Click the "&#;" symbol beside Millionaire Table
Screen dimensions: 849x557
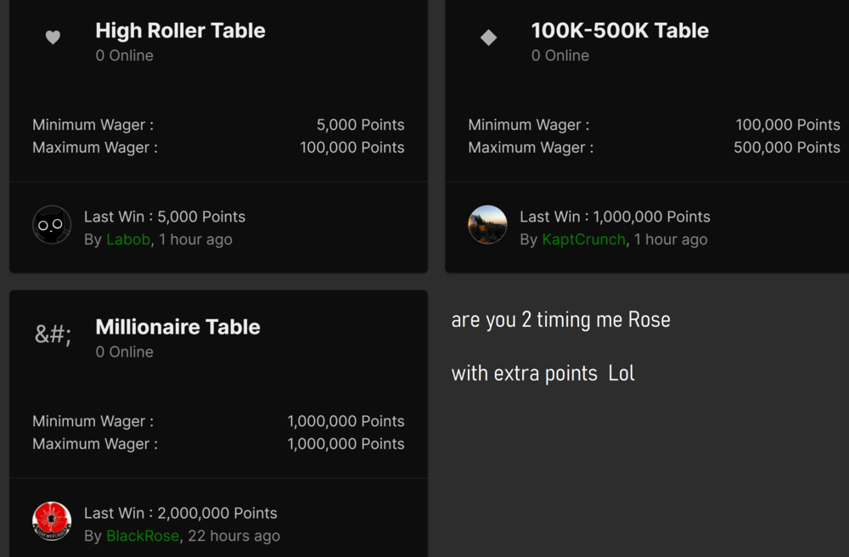point(53,335)
